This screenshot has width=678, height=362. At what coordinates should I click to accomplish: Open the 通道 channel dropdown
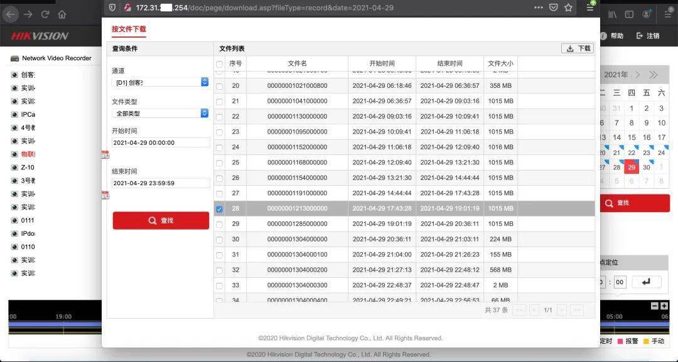click(x=160, y=82)
